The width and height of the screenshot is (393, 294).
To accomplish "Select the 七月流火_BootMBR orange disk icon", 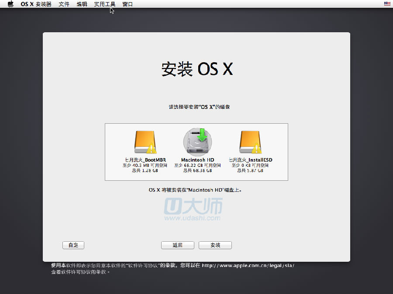I will tap(145, 142).
